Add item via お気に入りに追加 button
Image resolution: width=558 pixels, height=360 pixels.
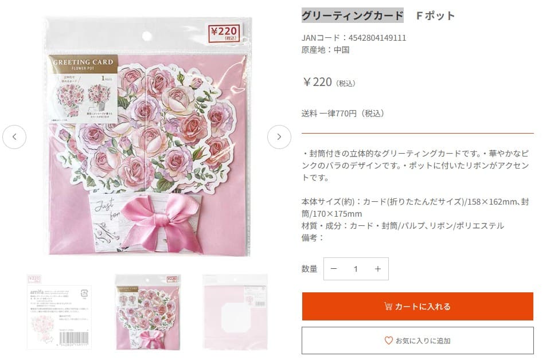click(417, 341)
